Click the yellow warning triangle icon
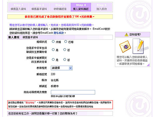The image size is (153, 117). pos(126,35)
